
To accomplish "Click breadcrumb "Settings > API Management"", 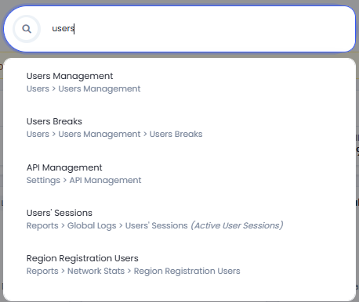I will coord(84,181).
